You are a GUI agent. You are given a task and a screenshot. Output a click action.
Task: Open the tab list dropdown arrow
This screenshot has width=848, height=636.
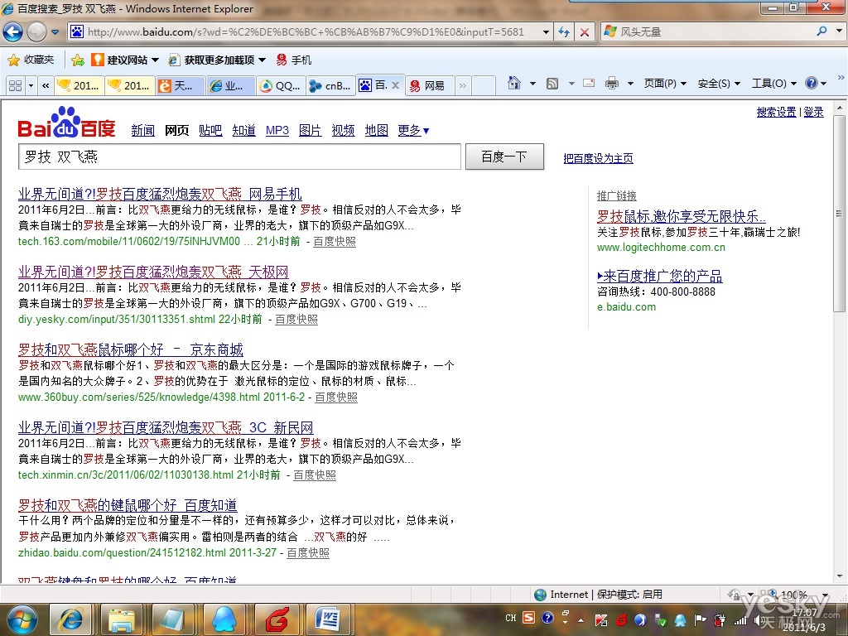[31, 85]
